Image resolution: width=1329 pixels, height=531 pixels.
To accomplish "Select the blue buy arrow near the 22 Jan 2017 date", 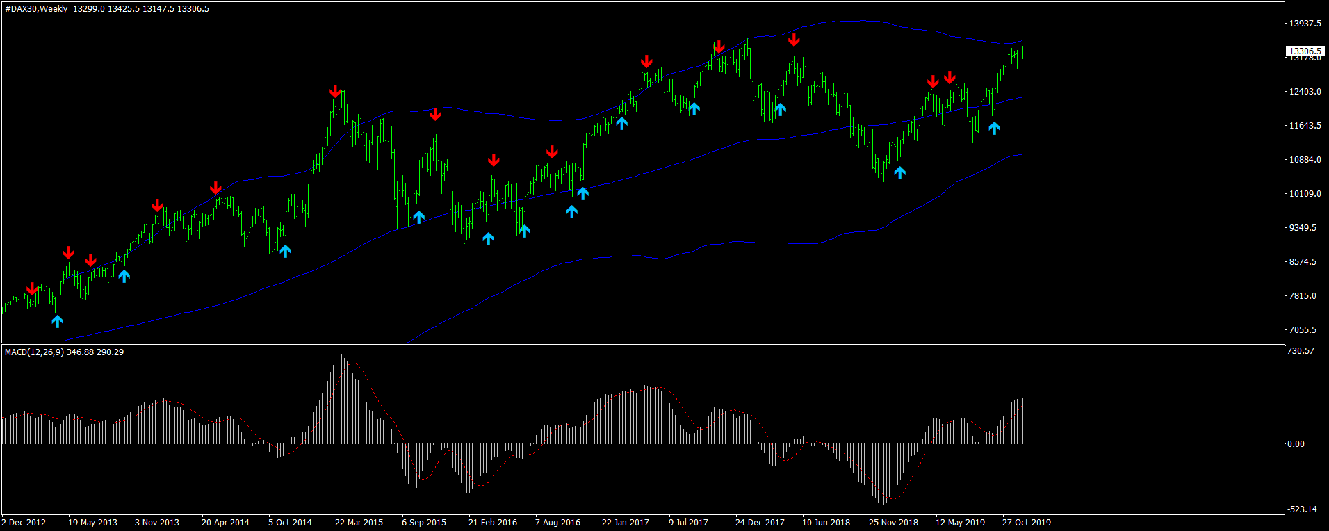I will (x=621, y=123).
